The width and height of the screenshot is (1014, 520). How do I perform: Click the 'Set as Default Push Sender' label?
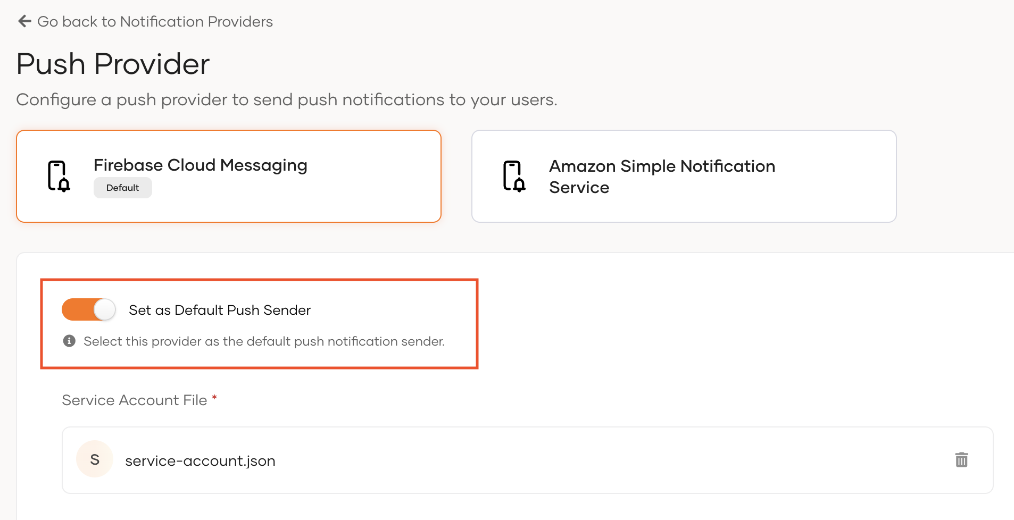point(219,310)
